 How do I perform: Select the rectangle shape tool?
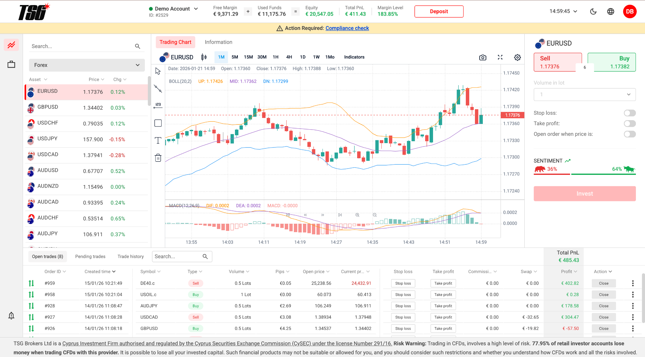tap(158, 123)
